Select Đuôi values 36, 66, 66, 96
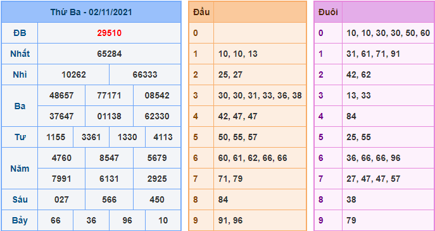435x231 pixels. tap(373, 158)
